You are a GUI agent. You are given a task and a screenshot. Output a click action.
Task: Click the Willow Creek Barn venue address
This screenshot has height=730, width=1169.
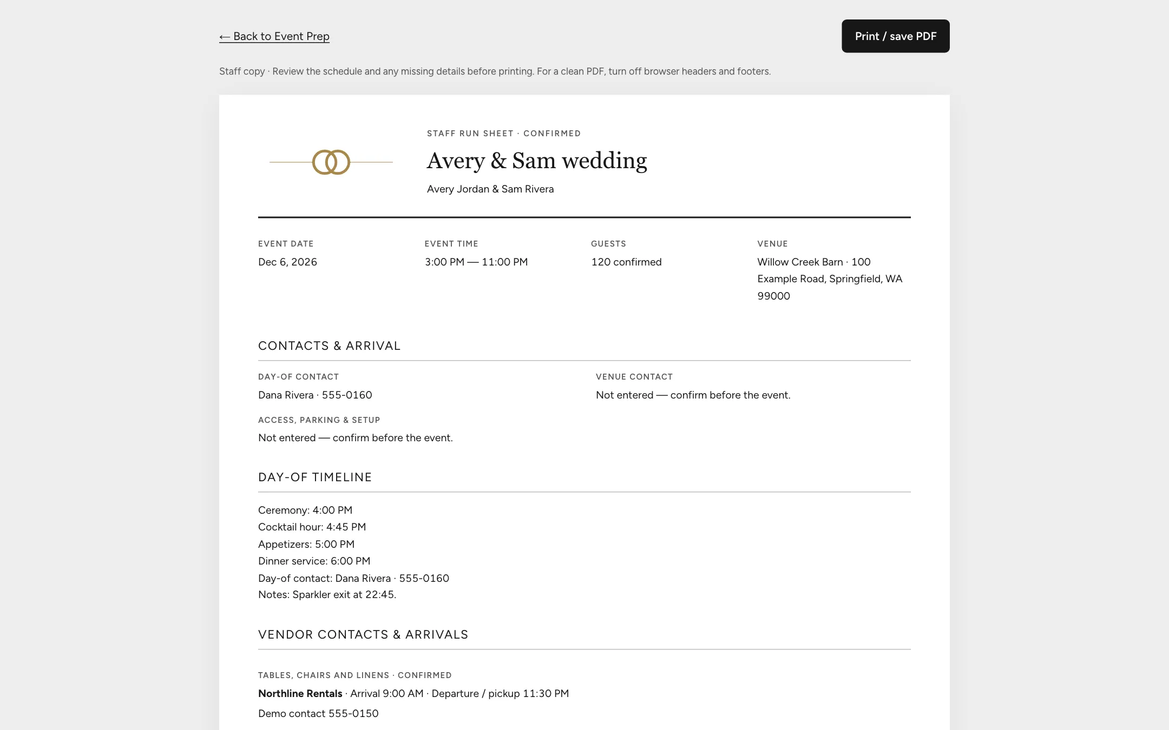830,279
